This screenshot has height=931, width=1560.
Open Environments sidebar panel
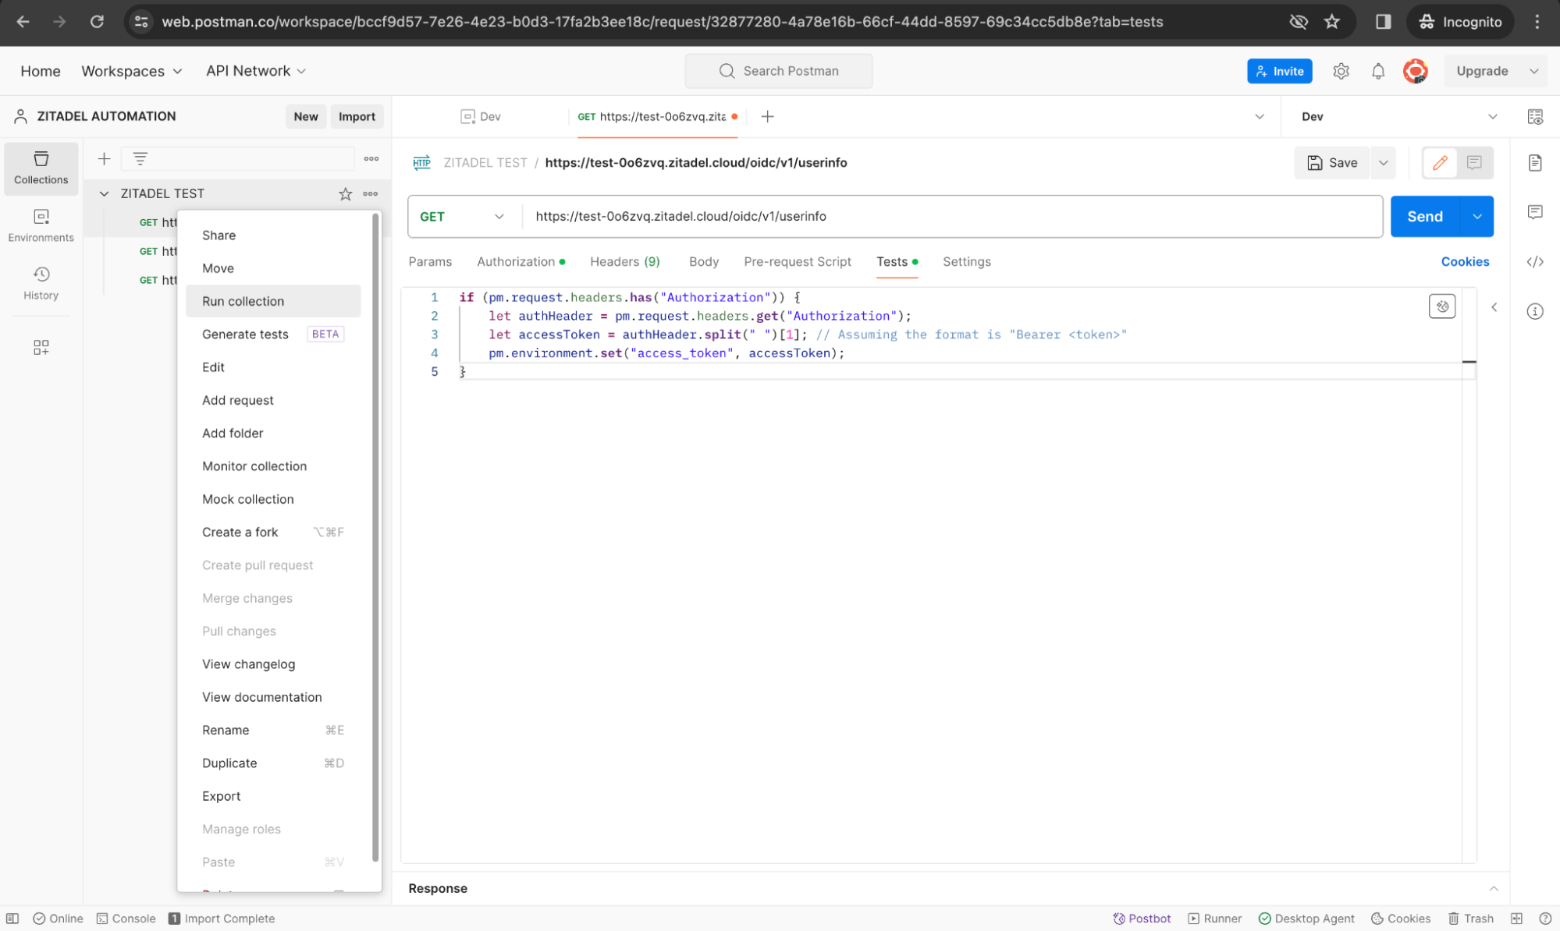(x=41, y=225)
